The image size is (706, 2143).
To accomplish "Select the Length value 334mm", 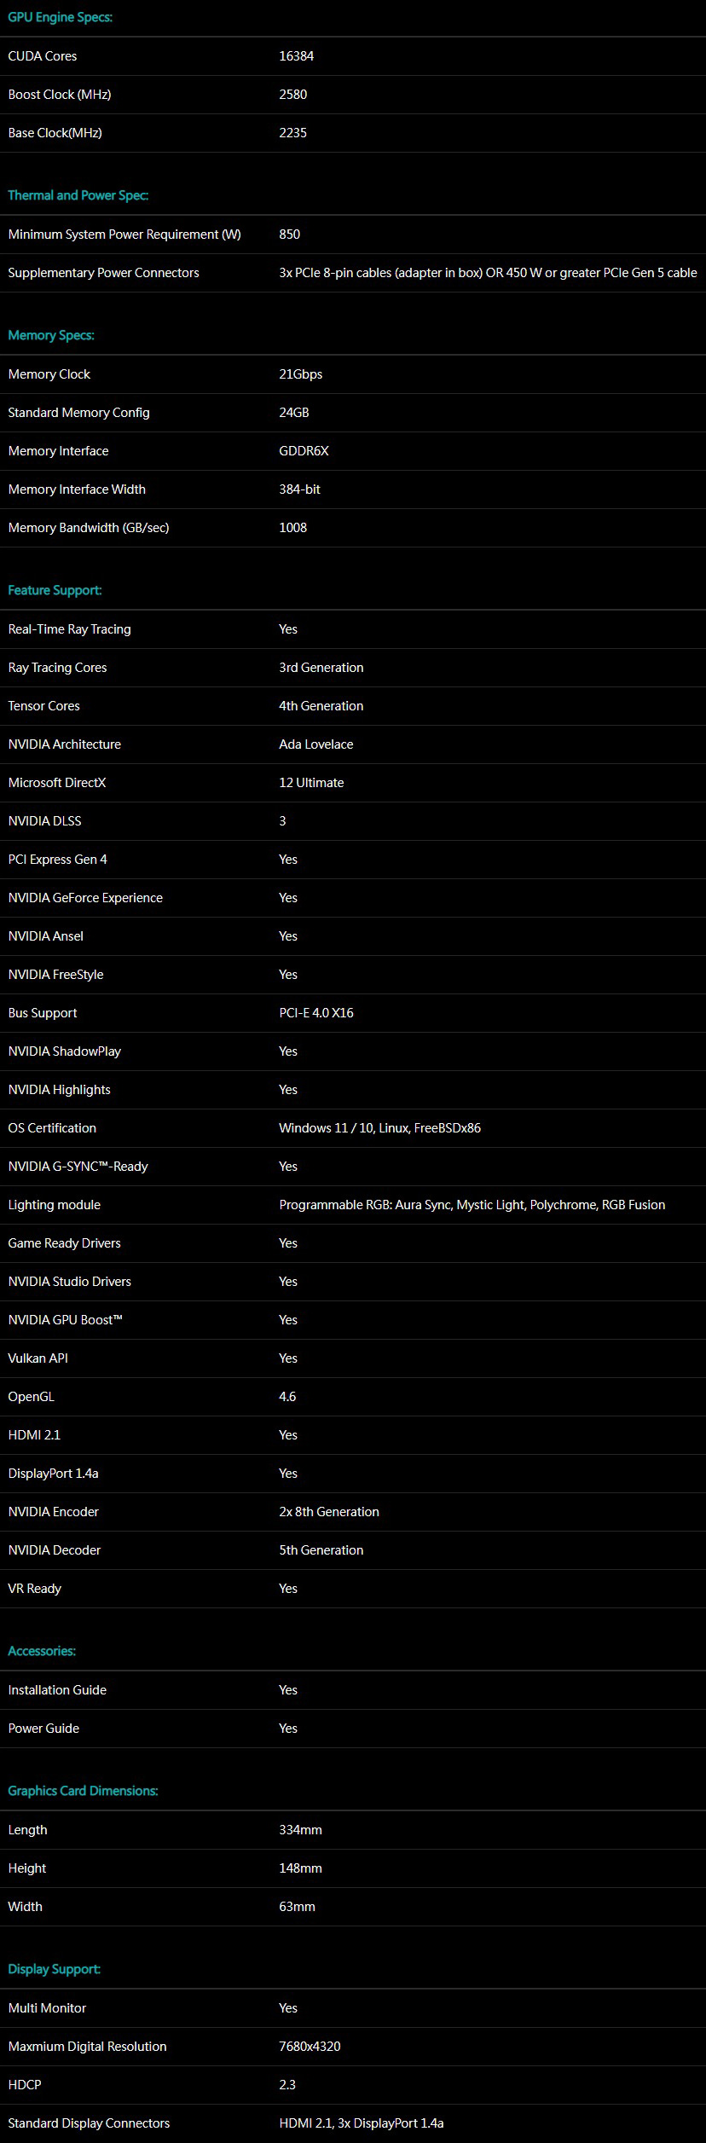I will pyautogui.click(x=300, y=1830).
